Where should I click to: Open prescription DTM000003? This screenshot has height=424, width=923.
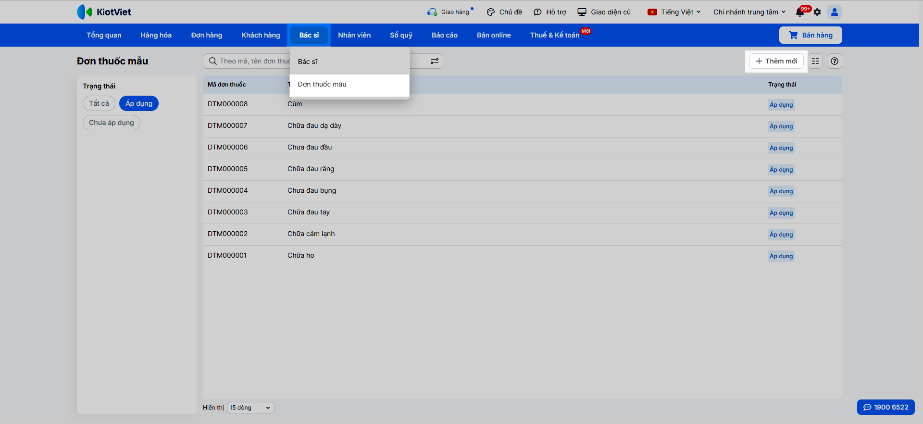[228, 212]
